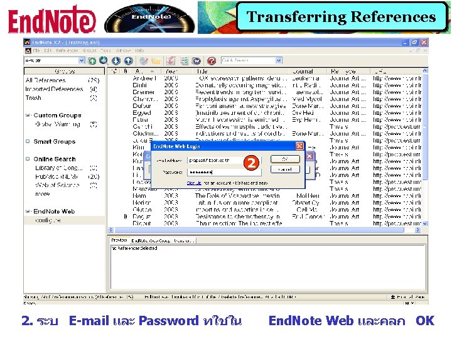Click the green New Reference toolbar icon

[x=92, y=61]
